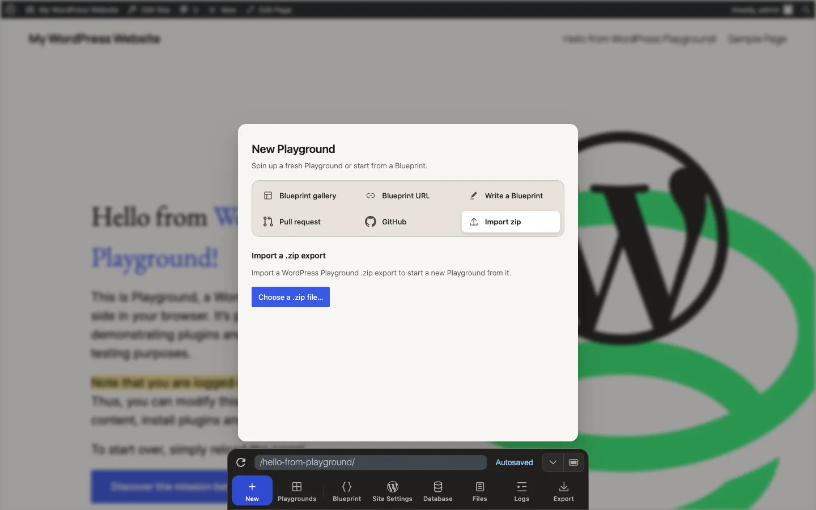Click the Choose a .zip file button
This screenshot has height=510, width=816.
pos(291,297)
